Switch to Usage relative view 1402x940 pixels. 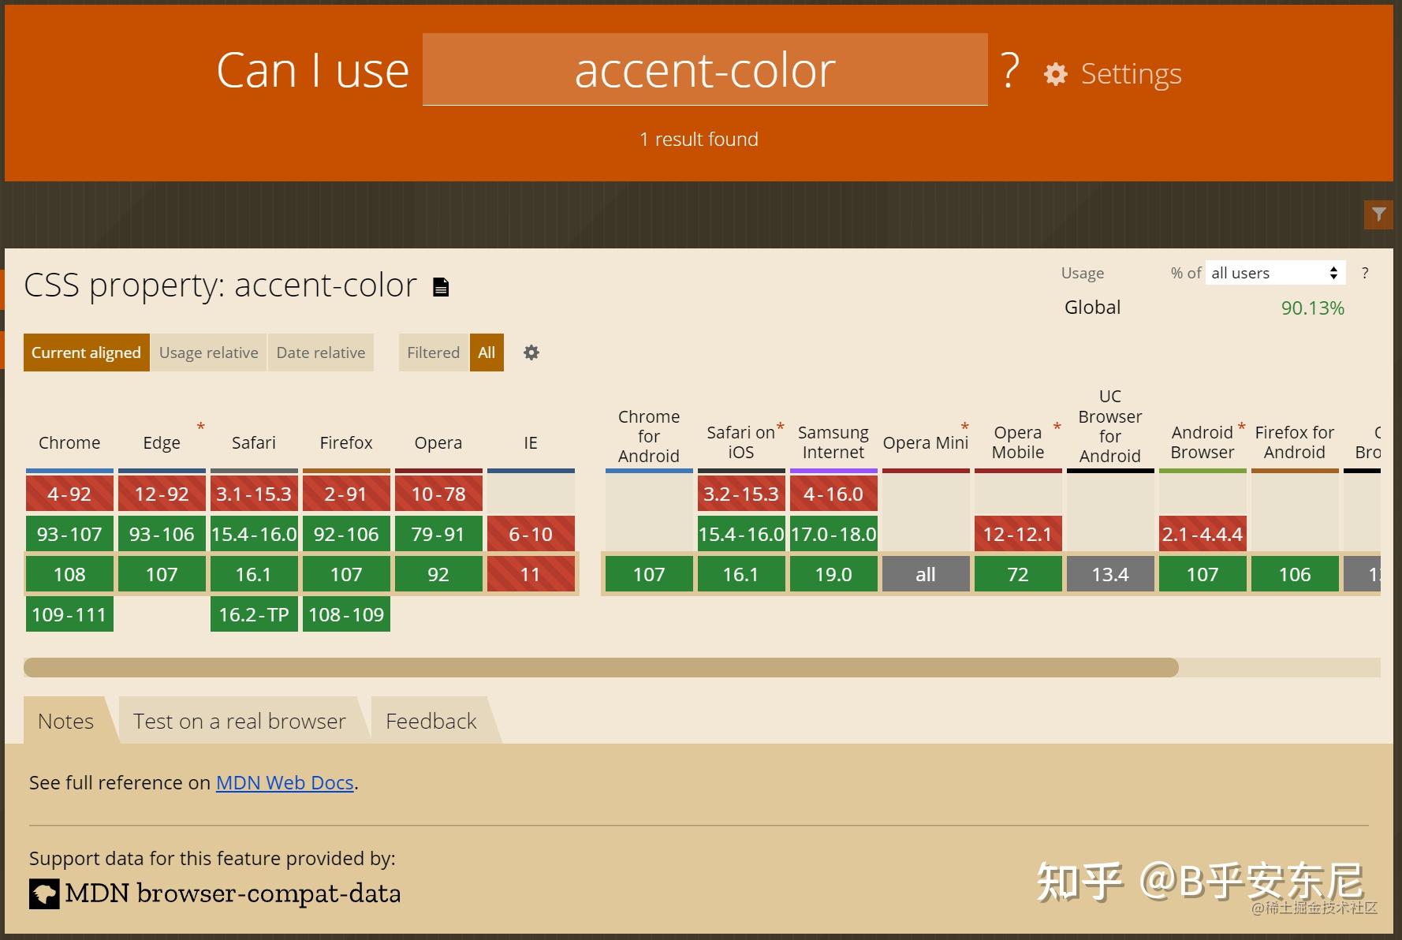(208, 352)
